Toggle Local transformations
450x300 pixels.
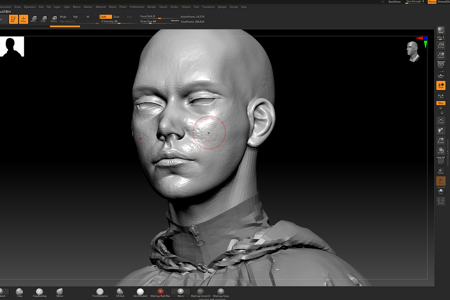tap(441, 85)
